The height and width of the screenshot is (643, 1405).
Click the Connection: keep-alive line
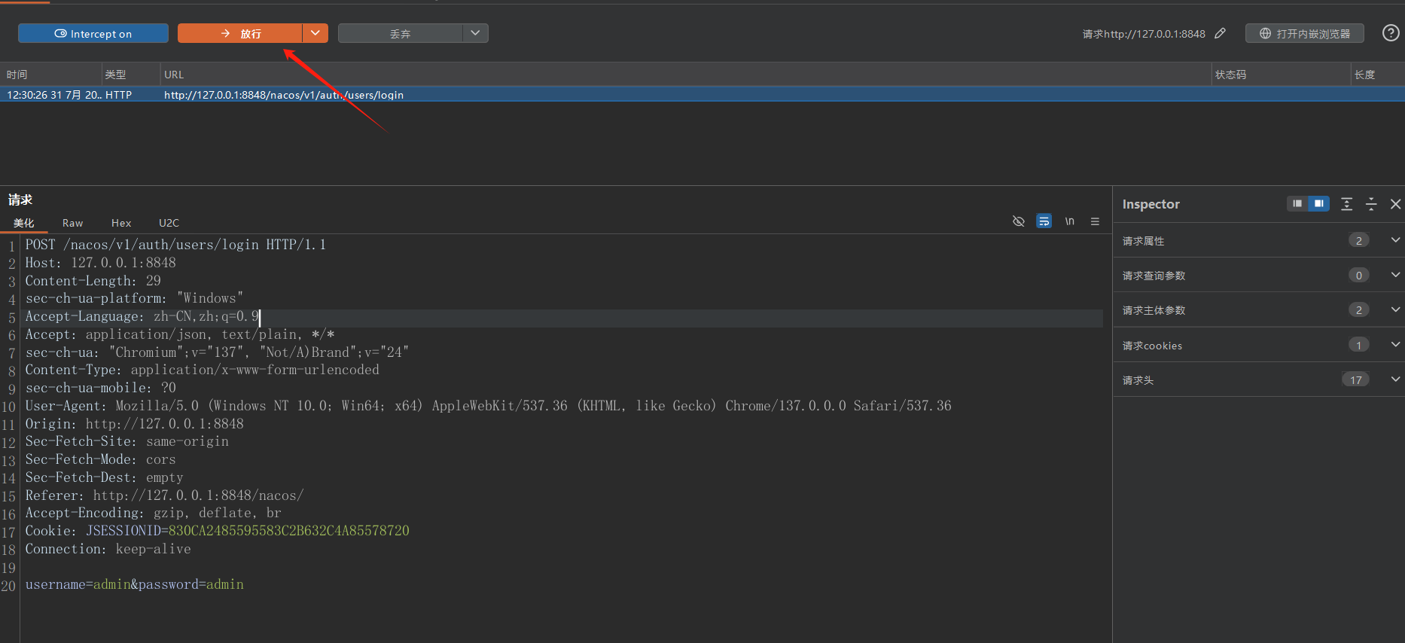coord(108,549)
